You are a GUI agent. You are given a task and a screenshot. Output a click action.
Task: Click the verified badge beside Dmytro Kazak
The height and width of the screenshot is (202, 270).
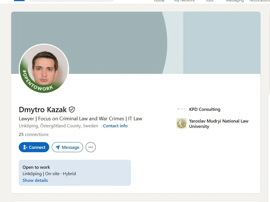coord(72,109)
